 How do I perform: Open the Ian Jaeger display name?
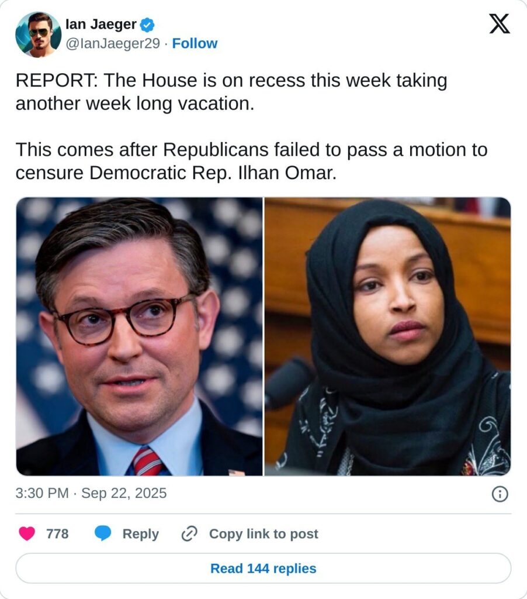coord(100,25)
